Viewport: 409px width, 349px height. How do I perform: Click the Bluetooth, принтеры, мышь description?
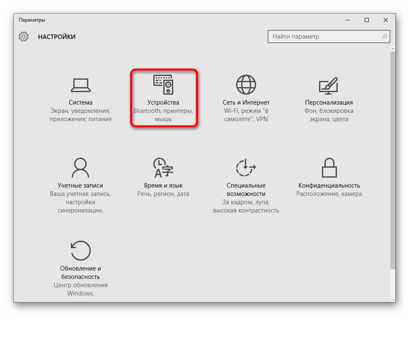coord(163,115)
